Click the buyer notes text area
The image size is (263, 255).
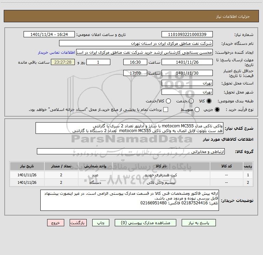point(130,200)
